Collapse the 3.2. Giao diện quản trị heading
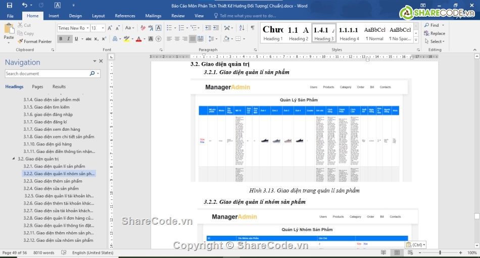The width and height of the screenshot is (480, 258). click(14, 159)
